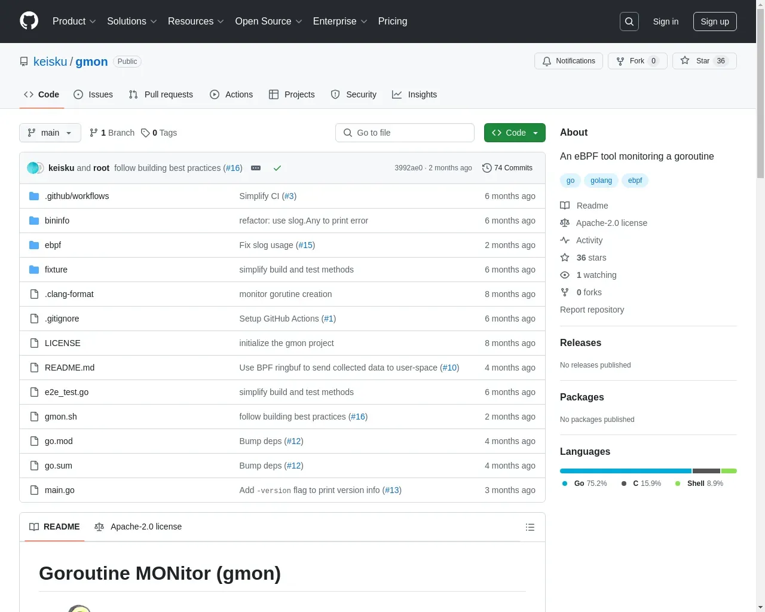Screen dimensions: 765x612
Task: Expand the Open Source menu
Action: [269, 22]
